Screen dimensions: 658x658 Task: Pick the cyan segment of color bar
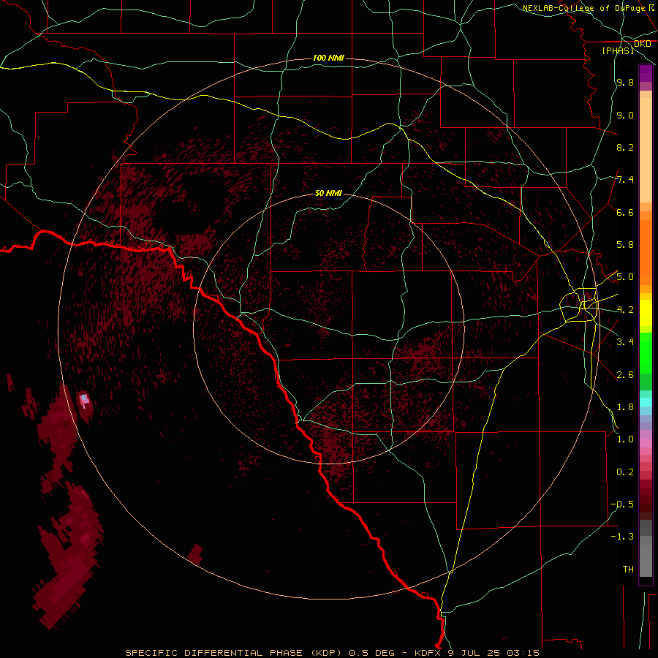point(646,402)
